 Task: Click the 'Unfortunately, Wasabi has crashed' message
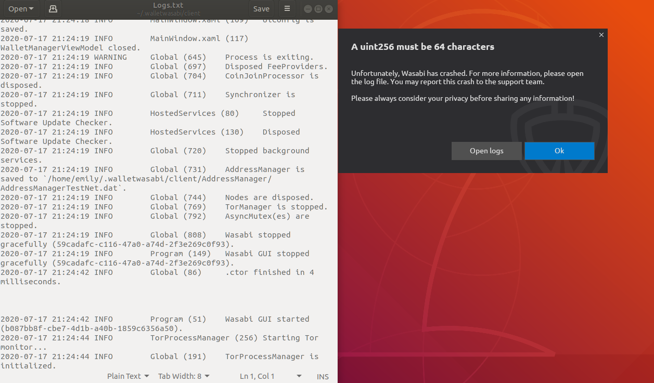[x=467, y=77]
